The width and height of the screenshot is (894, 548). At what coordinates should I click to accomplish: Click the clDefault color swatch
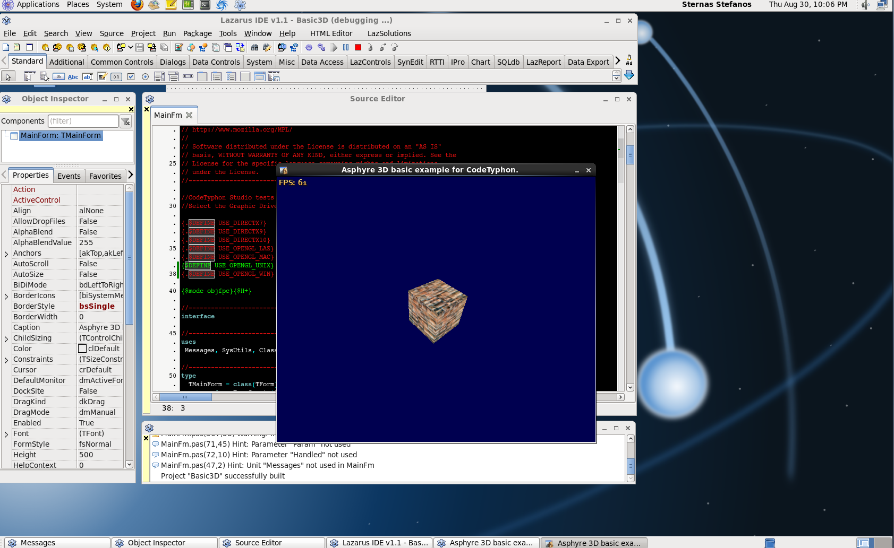[82, 349]
